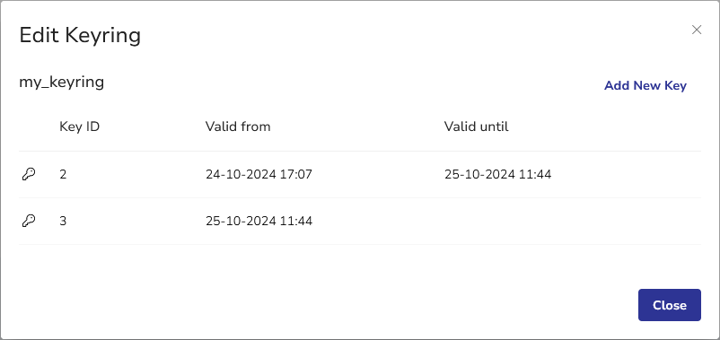Select the entire row of key 3
720x340 pixels.
click(x=360, y=222)
